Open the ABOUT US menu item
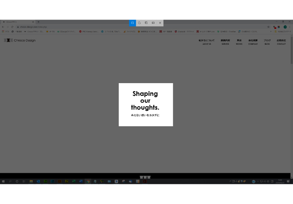Viewport: 293px width, 204px height. click(207, 42)
